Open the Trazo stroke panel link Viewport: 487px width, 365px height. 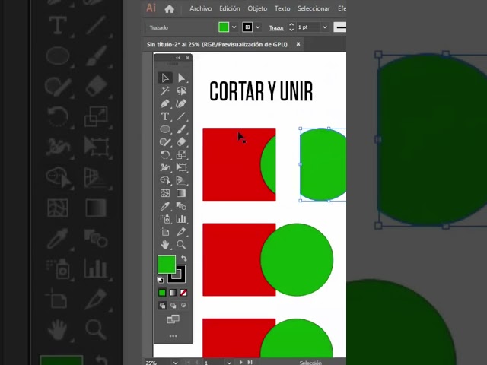point(276,27)
